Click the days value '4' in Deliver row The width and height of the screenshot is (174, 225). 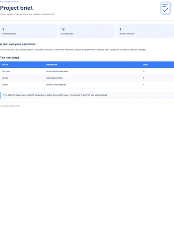[144, 85]
